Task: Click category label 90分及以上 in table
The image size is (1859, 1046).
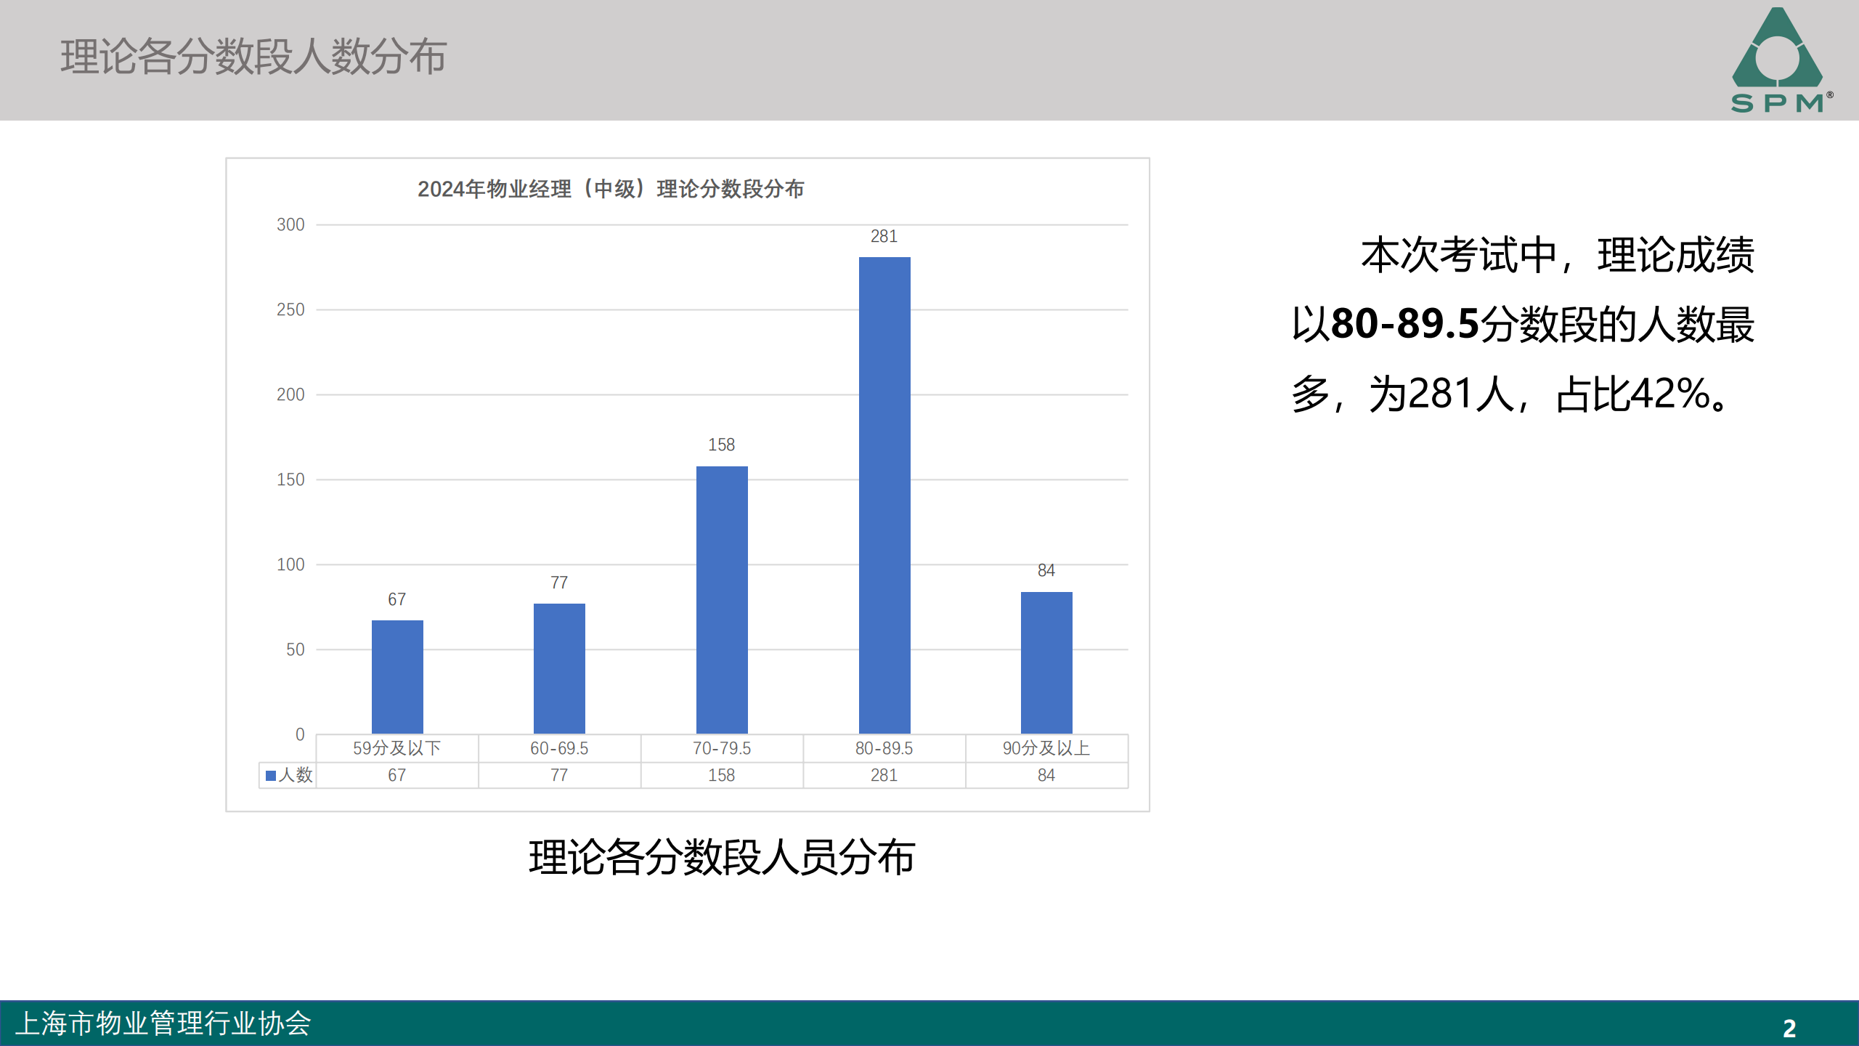Action: 1046,748
